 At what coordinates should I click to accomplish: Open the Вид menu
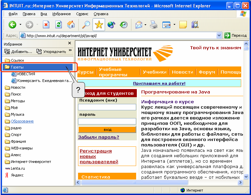pyautogui.click(x=44, y=14)
